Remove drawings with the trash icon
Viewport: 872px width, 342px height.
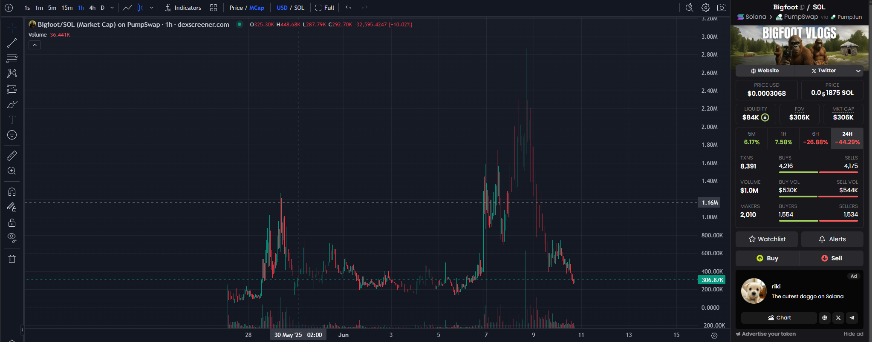click(x=12, y=259)
